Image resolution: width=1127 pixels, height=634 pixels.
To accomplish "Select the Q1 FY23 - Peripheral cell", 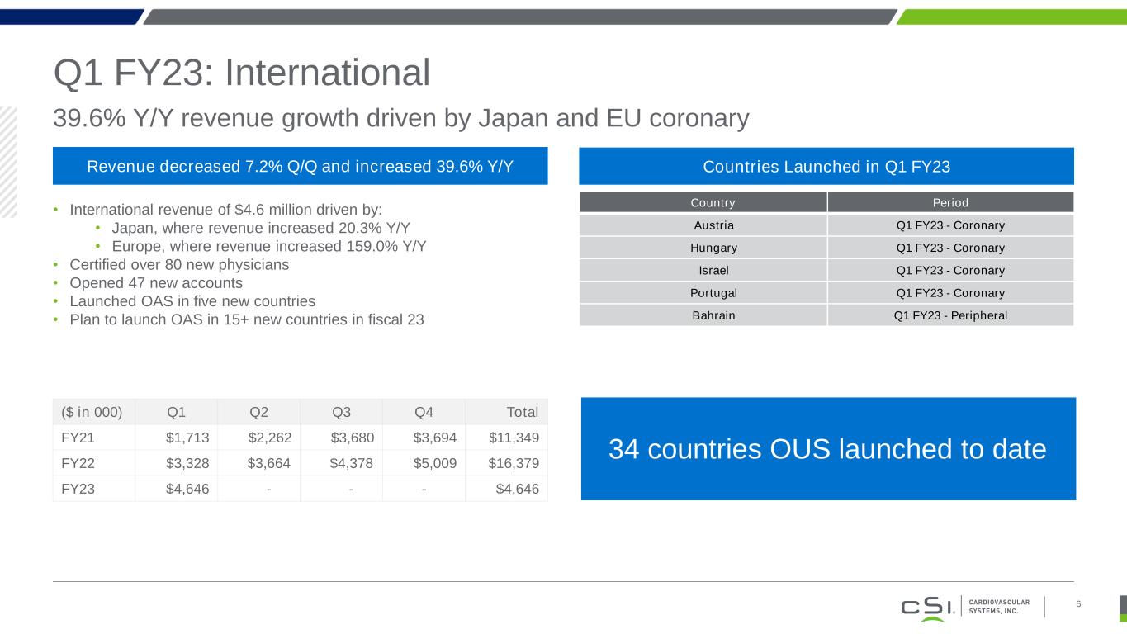I will point(949,315).
